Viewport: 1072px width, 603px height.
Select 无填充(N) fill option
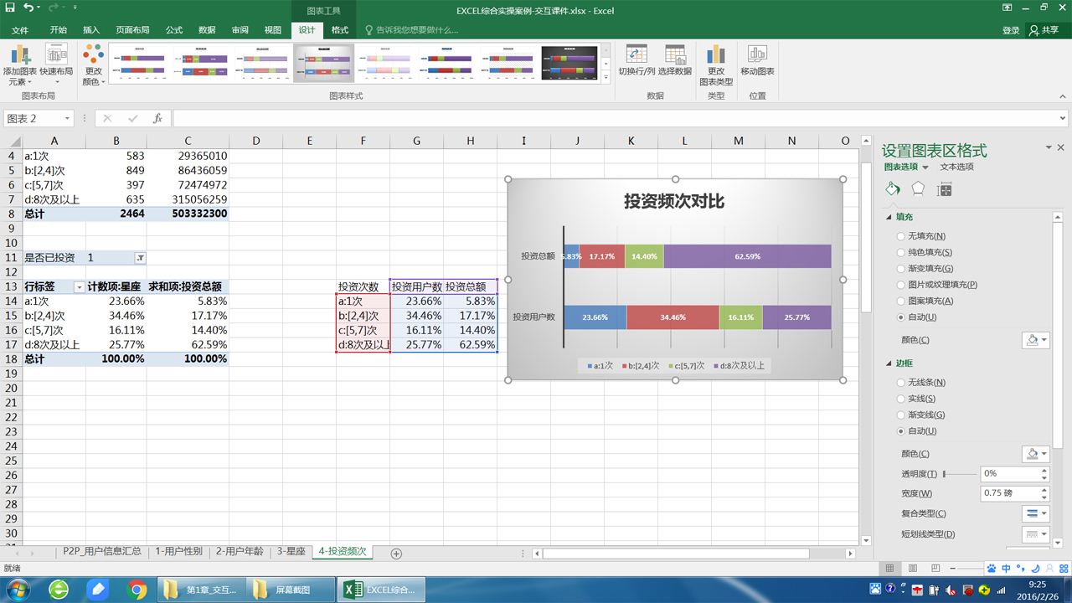click(x=921, y=236)
